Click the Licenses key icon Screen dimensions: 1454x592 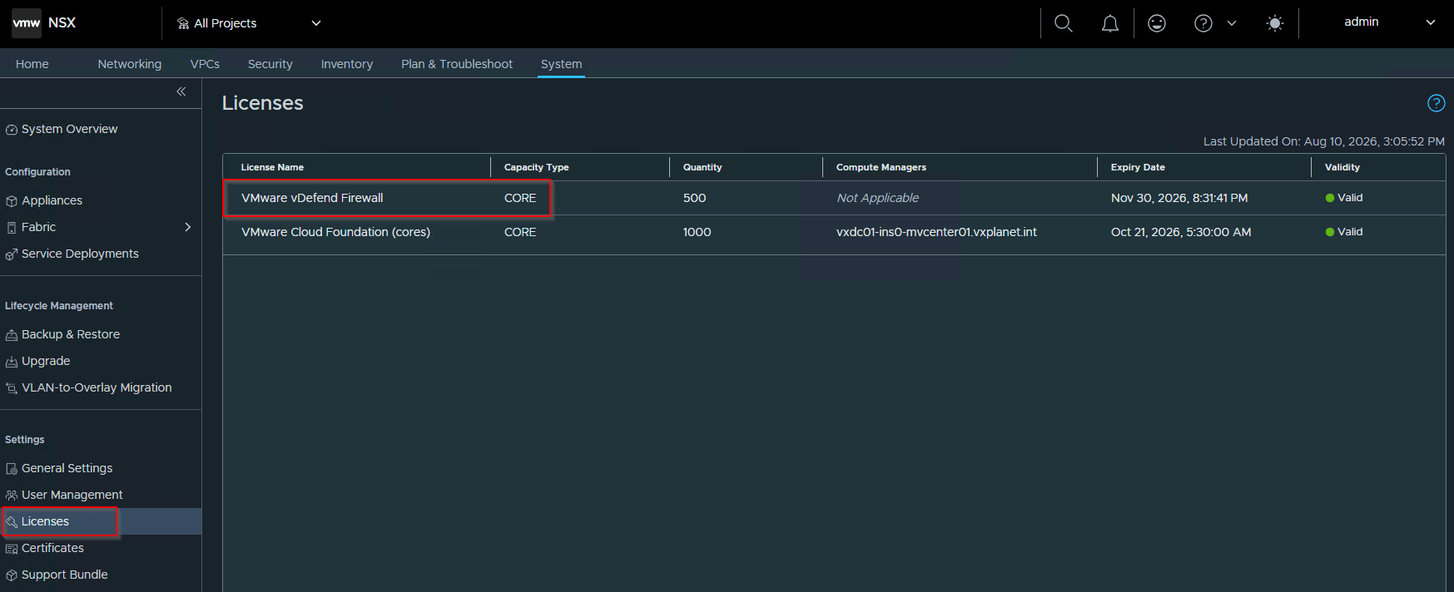[x=12, y=522]
